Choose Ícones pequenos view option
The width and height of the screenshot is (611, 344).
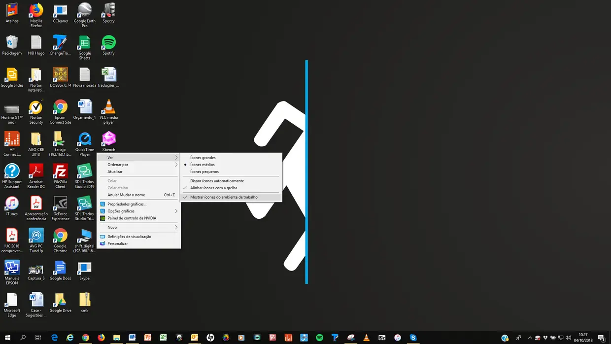231,172
